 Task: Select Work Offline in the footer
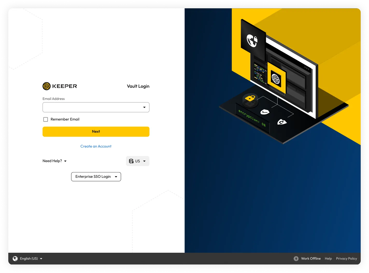point(311,258)
